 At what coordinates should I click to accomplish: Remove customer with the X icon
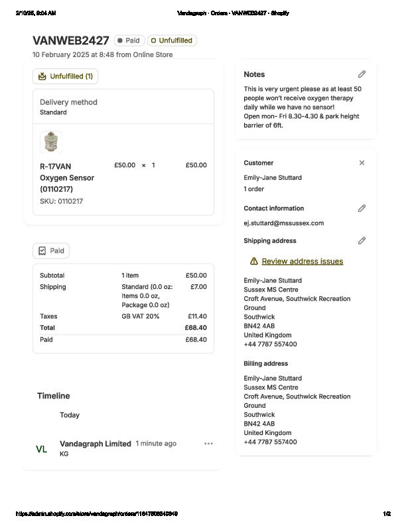362,163
